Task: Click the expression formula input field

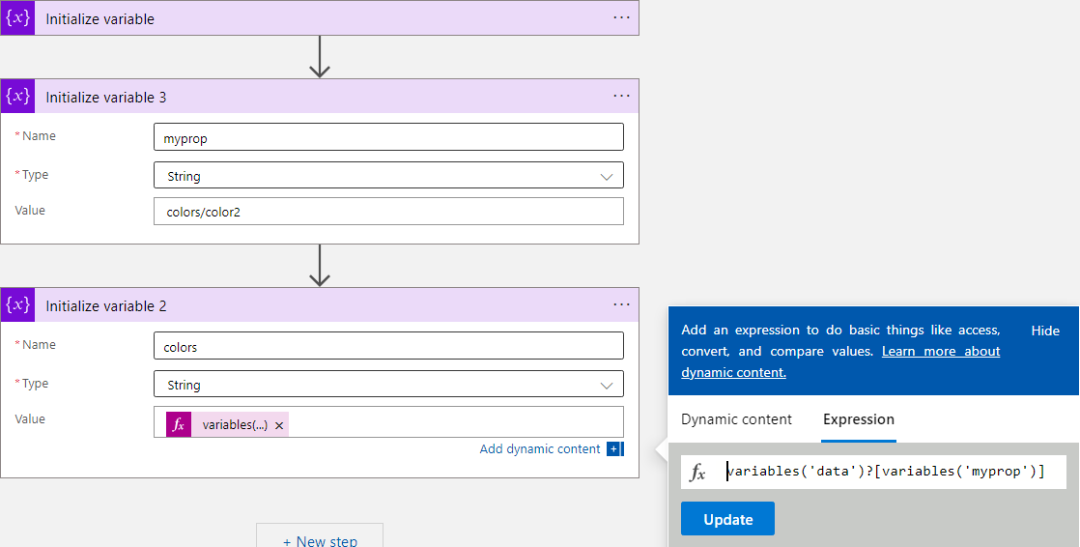Action: pos(889,472)
